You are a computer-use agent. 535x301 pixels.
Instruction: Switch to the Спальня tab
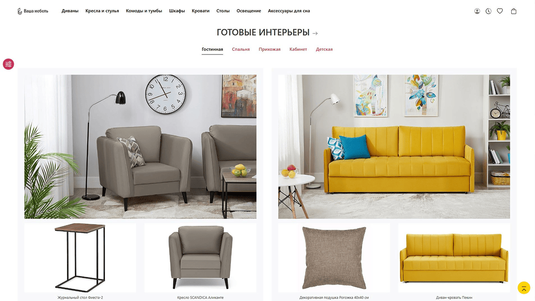(241, 49)
